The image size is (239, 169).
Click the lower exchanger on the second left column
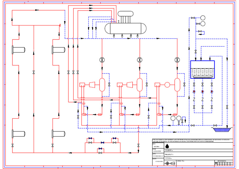[x=59, y=134]
